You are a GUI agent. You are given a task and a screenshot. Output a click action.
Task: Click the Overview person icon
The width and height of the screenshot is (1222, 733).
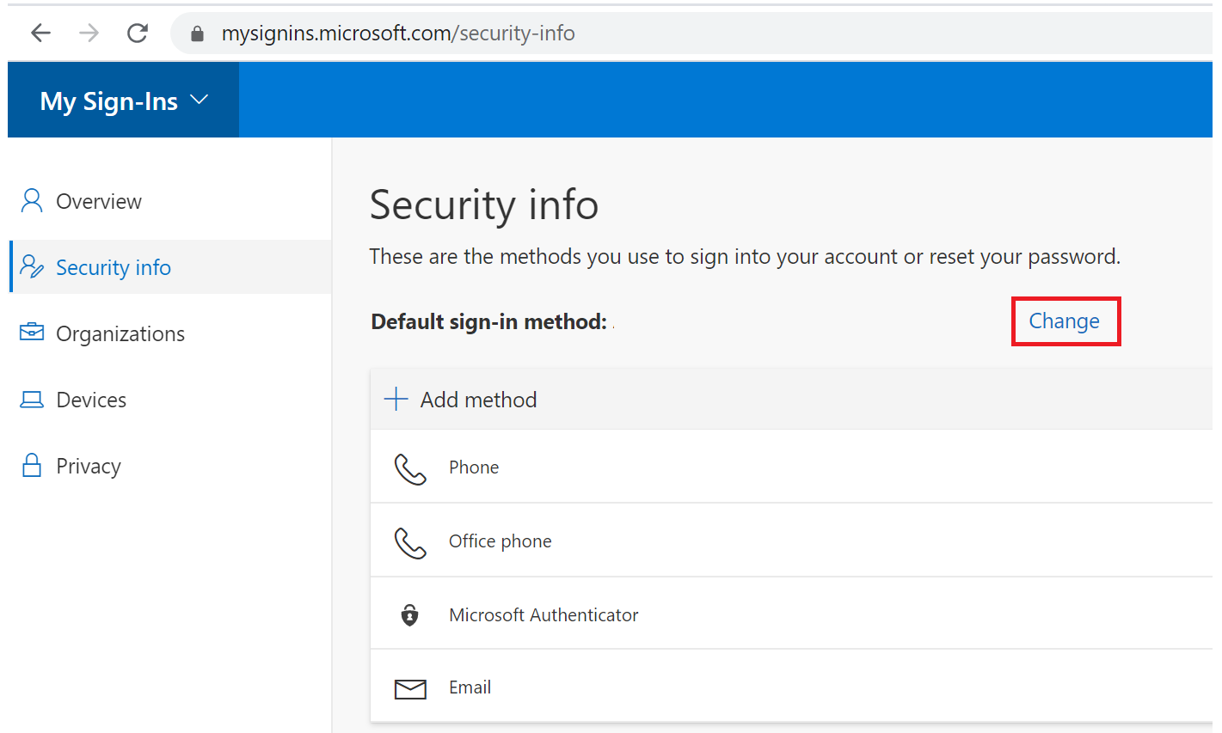[x=32, y=201]
